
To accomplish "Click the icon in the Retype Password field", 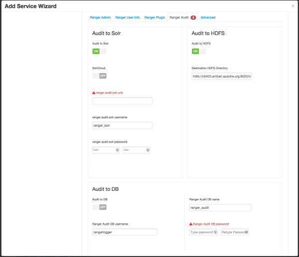I will [246, 232].
